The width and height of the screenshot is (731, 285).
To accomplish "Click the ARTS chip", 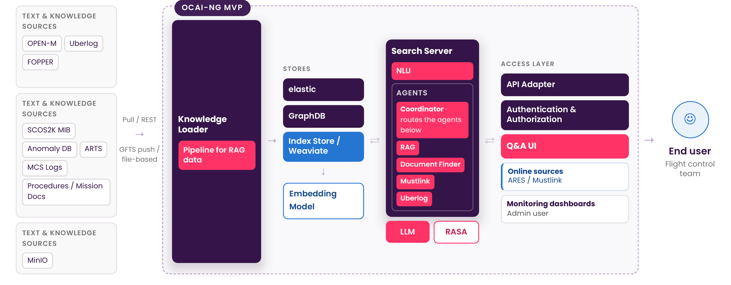I will click(93, 149).
